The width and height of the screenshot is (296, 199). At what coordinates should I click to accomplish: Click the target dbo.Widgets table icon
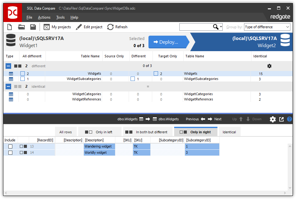point(155,119)
